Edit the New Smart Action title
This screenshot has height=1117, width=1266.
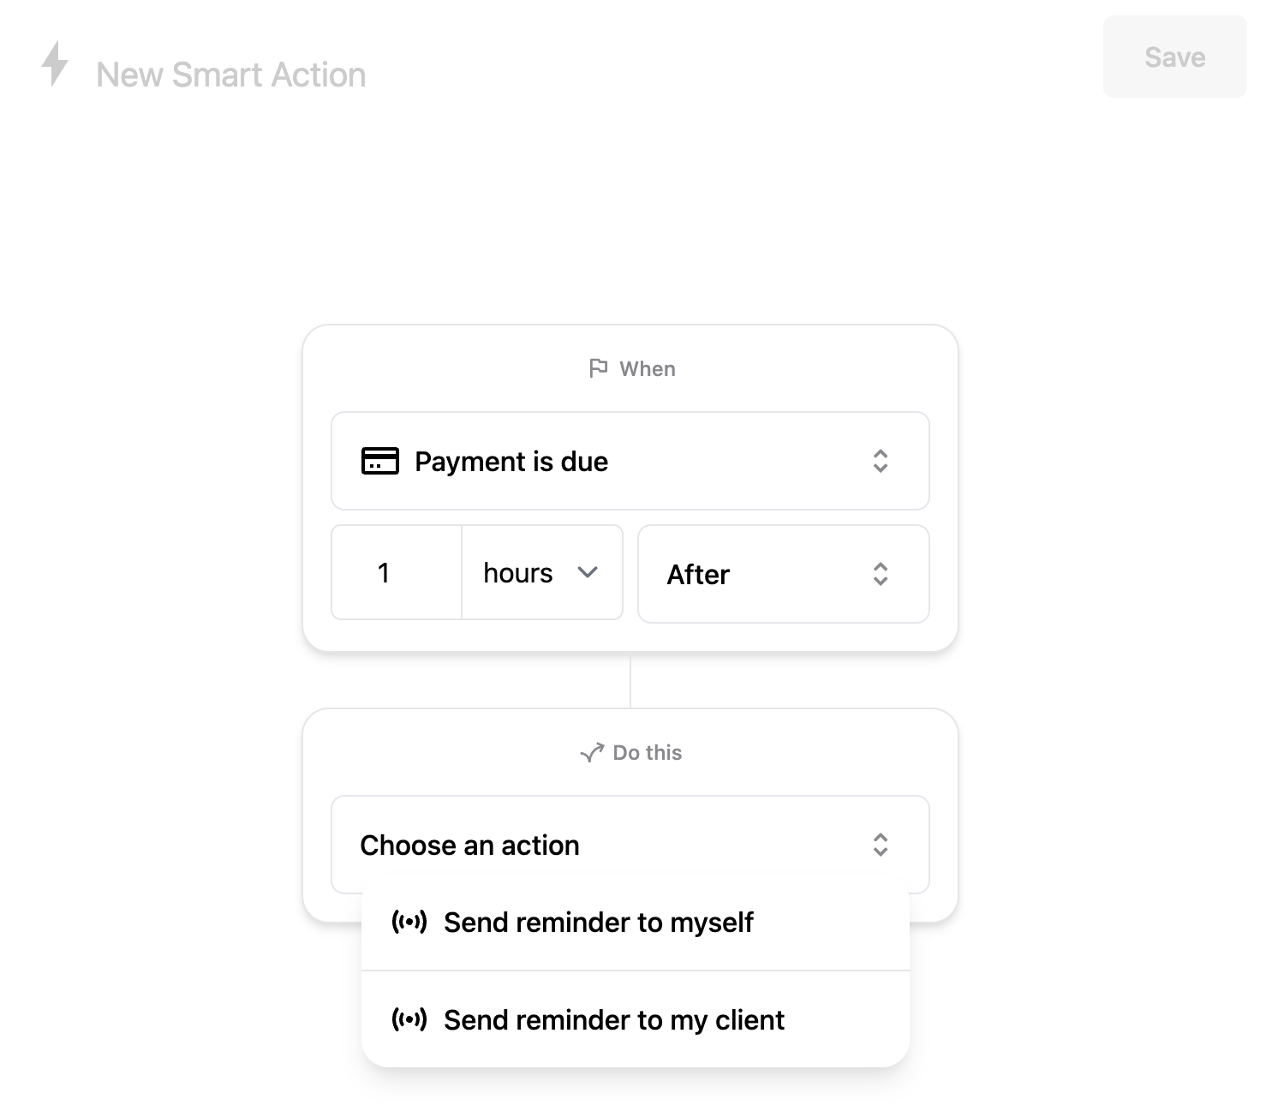[231, 75]
